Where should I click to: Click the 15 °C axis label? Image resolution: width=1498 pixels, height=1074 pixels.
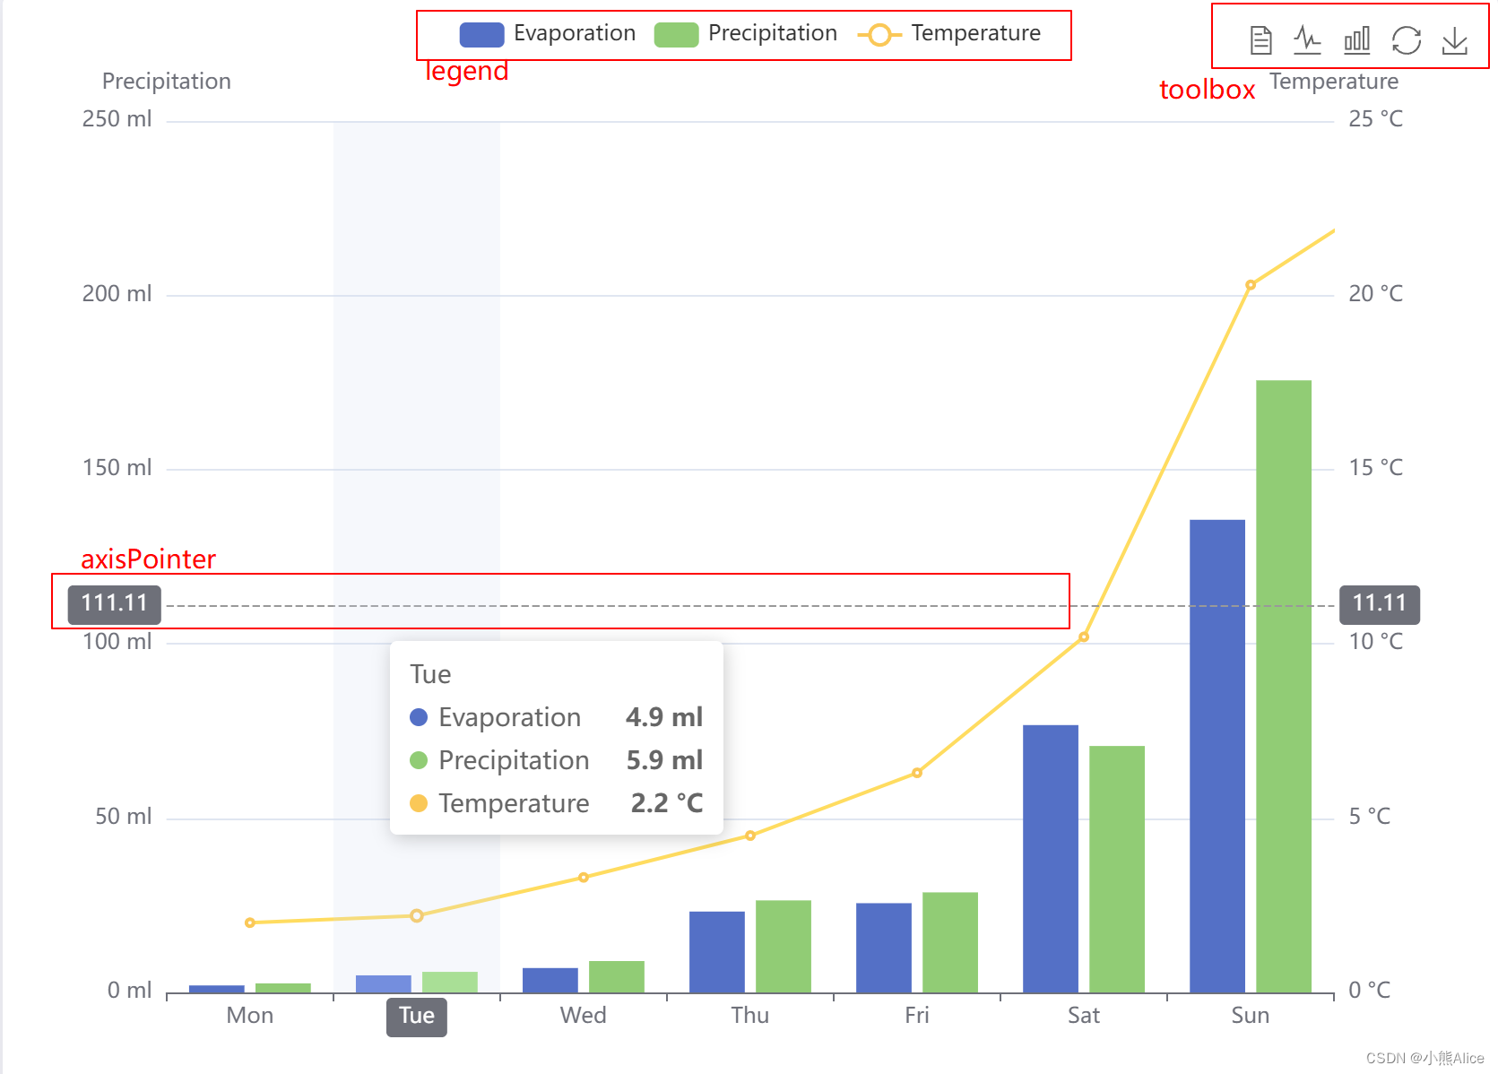pyautogui.click(x=1376, y=468)
